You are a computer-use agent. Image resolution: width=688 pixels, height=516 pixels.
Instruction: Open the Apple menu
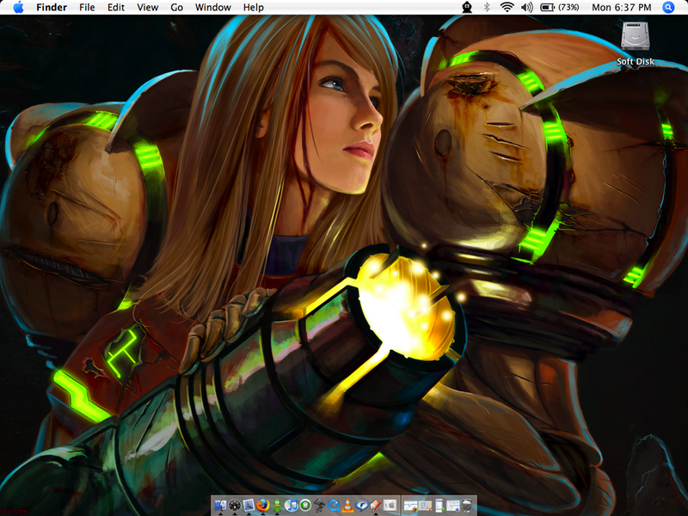pos(18,8)
